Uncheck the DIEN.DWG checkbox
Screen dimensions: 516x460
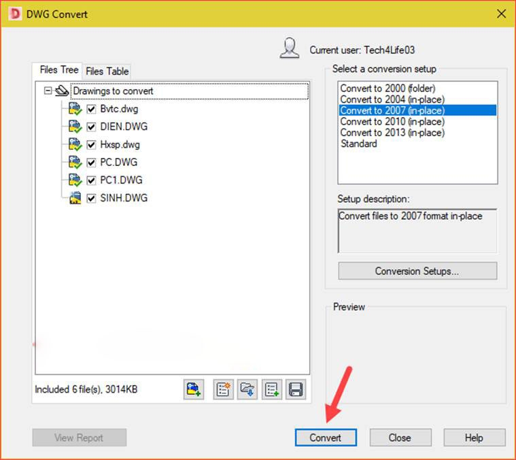pos(91,127)
